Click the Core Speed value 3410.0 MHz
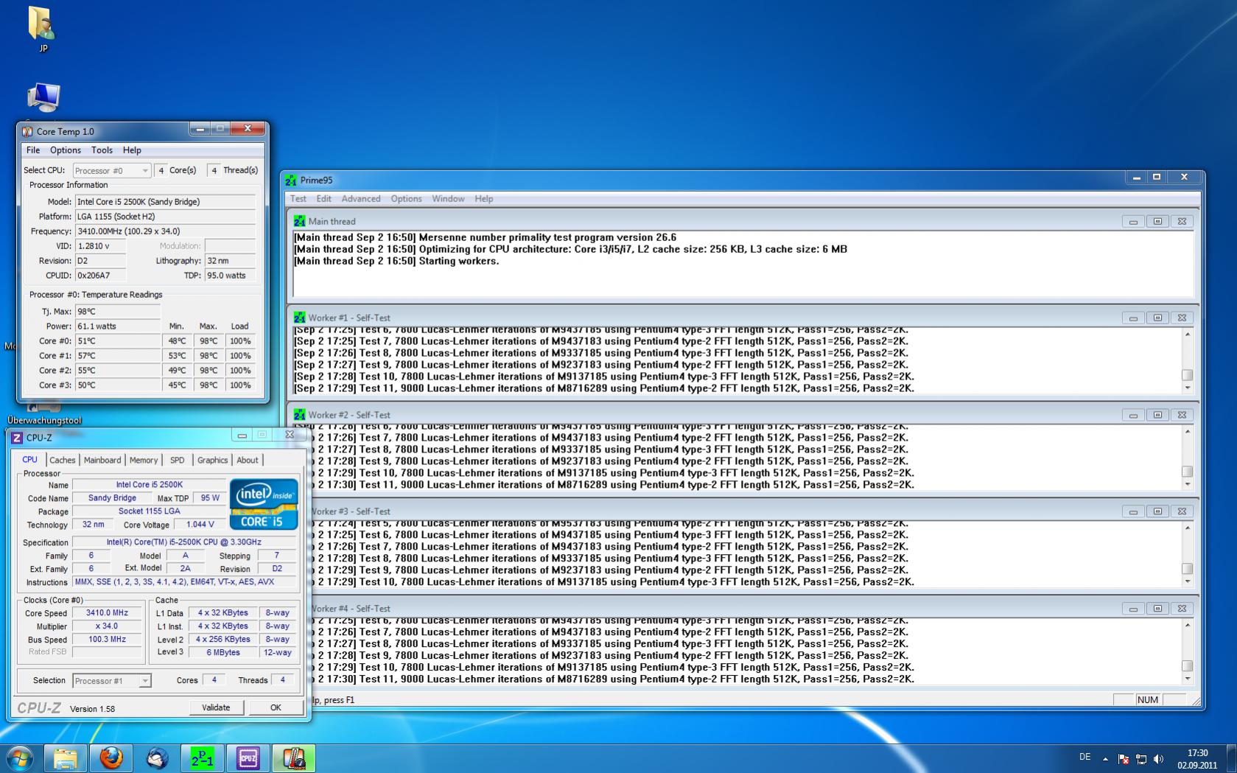Screen dimensions: 1237x773 pyautogui.click(x=107, y=613)
